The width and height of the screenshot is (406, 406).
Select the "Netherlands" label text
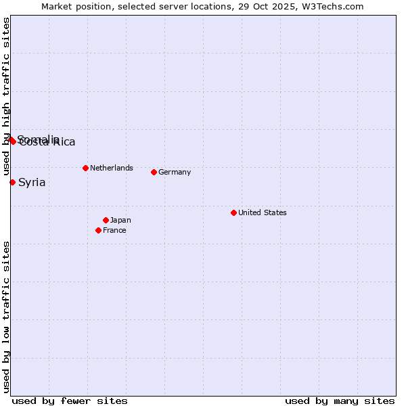point(111,168)
